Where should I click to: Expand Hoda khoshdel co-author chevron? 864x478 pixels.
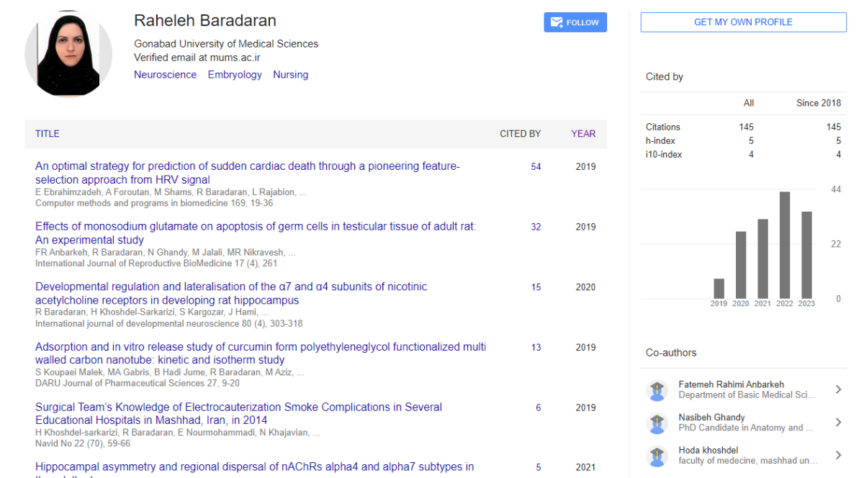[x=838, y=455]
